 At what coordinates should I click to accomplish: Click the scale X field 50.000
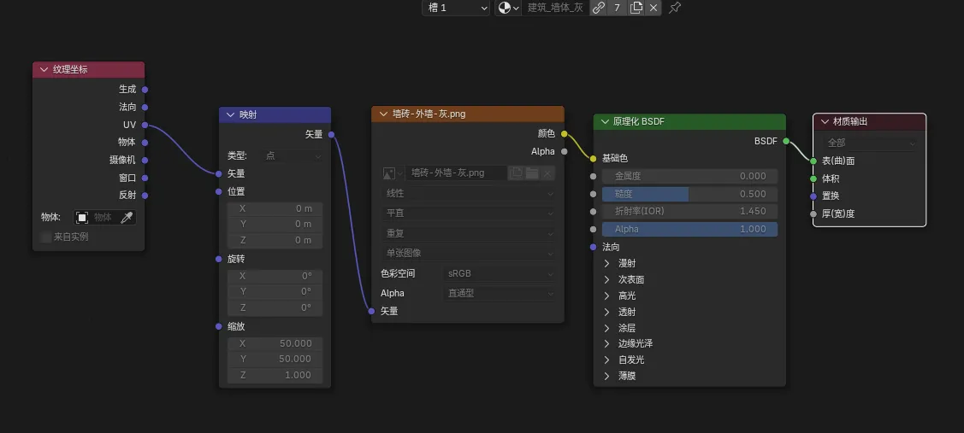click(275, 343)
